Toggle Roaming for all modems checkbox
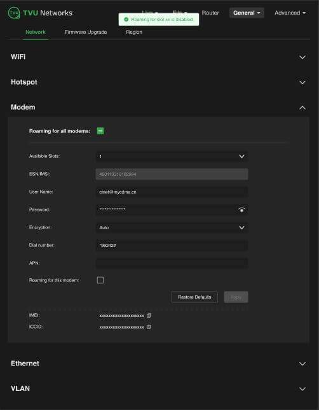The height and width of the screenshot is (410, 319). coord(100,131)
